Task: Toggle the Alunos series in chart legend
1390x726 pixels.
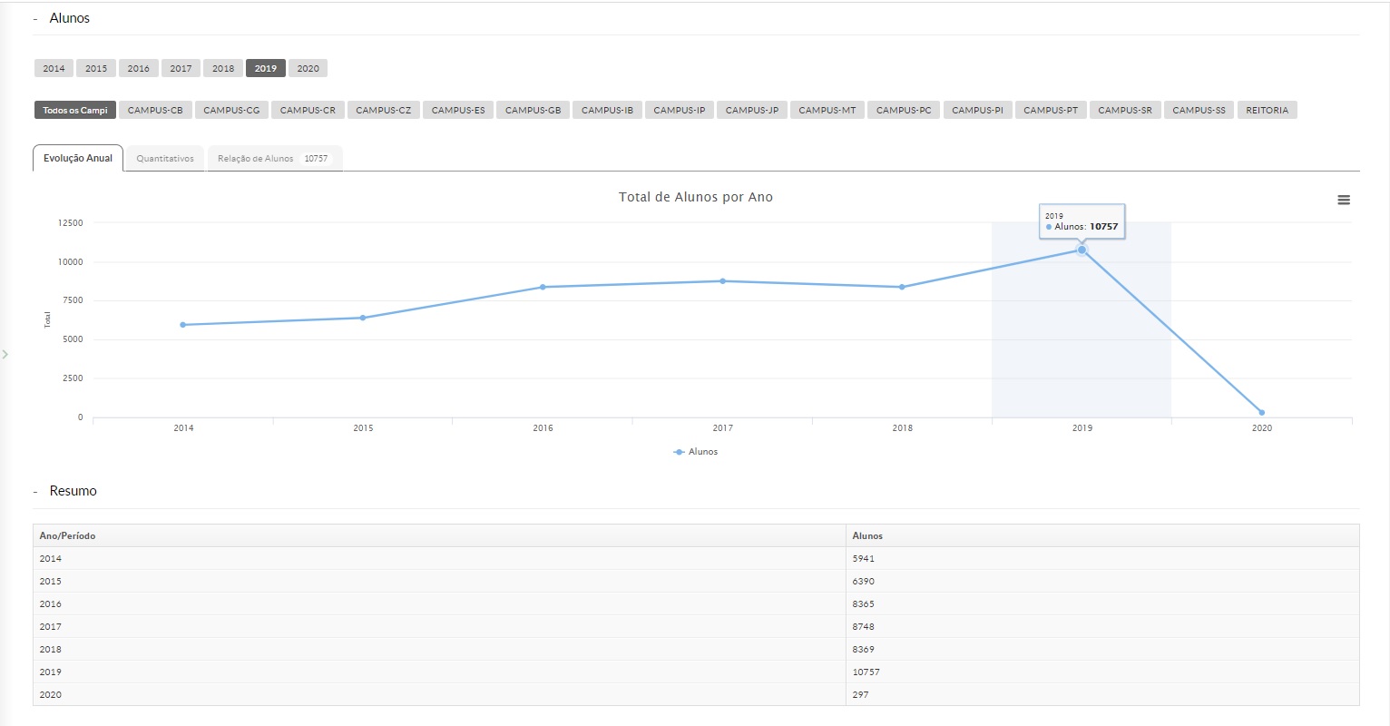Action: point(696,452)
